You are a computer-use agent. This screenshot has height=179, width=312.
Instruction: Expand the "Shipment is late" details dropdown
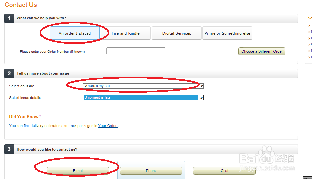pyautogui.click(x=143, y=98)
